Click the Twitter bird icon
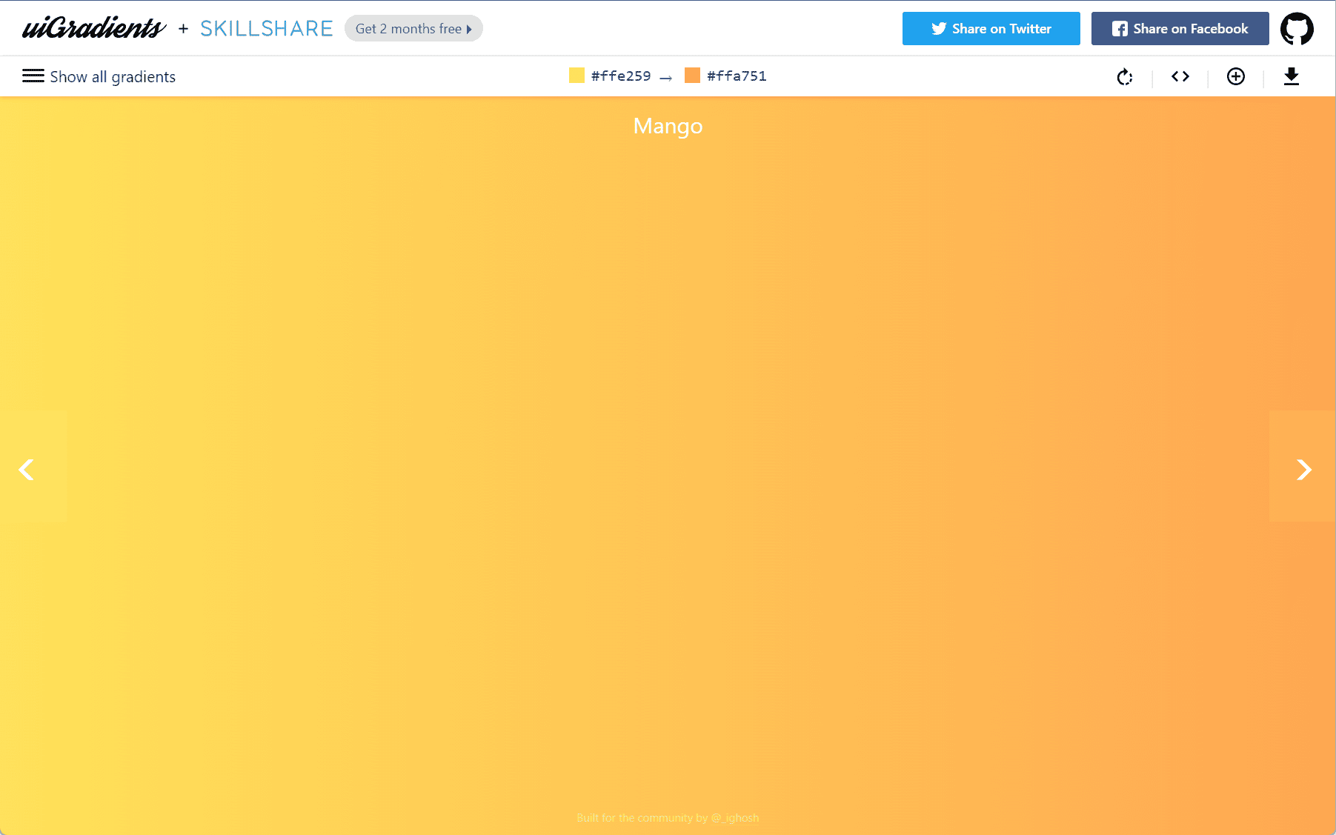Viewport: 1336px width, 835px height. click(938, 28)
